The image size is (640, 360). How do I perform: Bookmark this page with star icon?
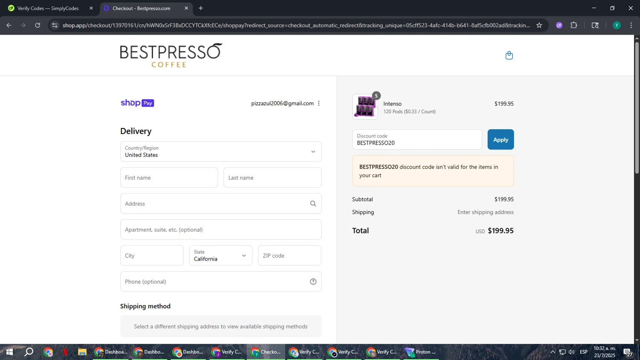(x=539, y=25)
